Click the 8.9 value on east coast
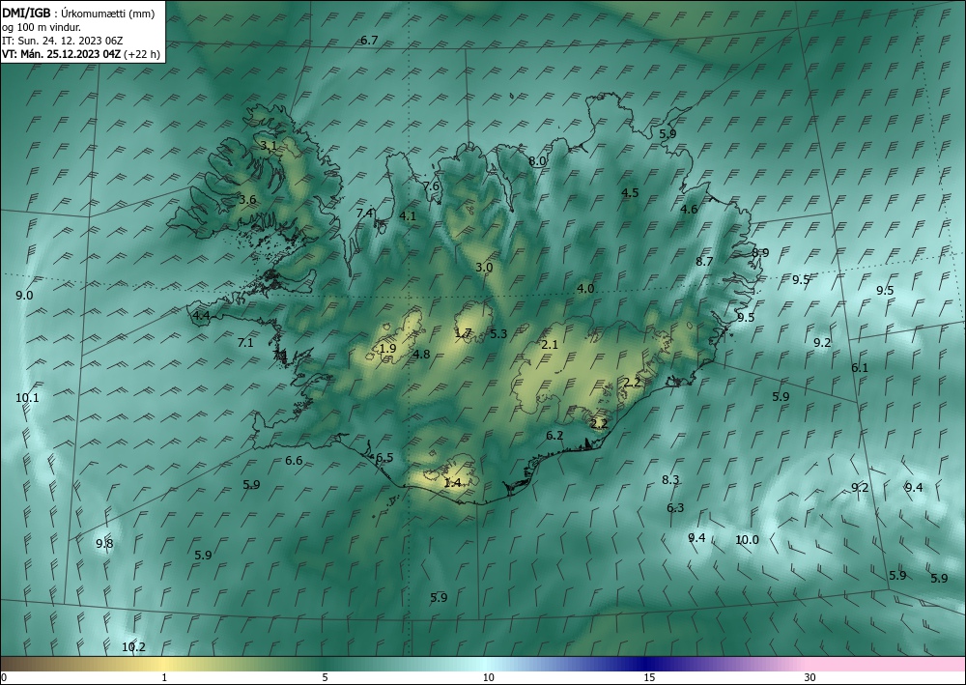Image resolution: width=966 pixels, height=685 pixels. pyautogui.click(x=760, y=252)
